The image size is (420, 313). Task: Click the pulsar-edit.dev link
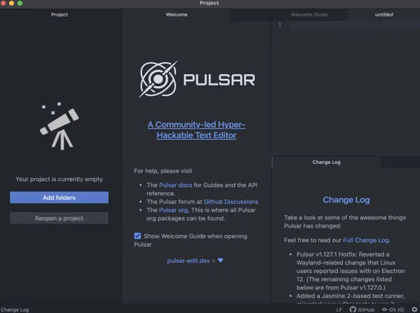189,261
